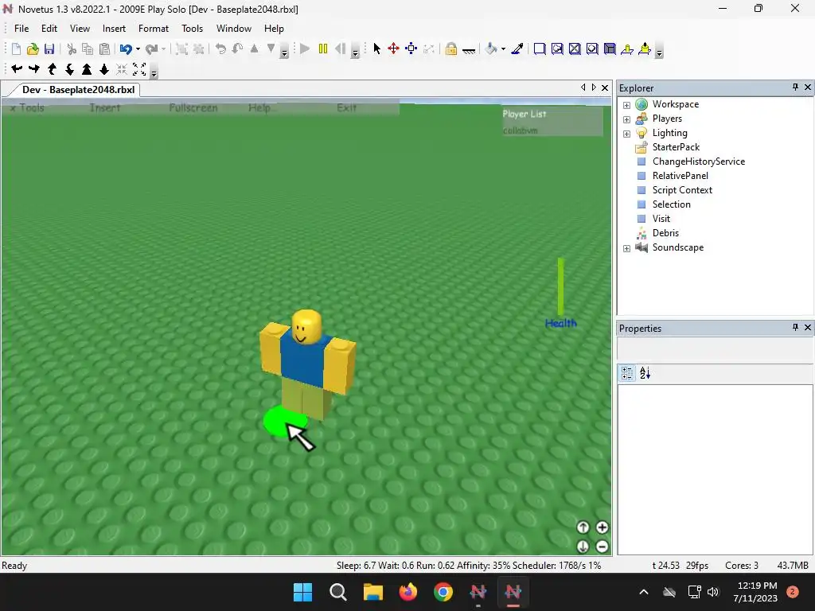The height and width of the screenshot is (611, 815).
Task: Select the Motor tool icon
Action: coord(645,49)
